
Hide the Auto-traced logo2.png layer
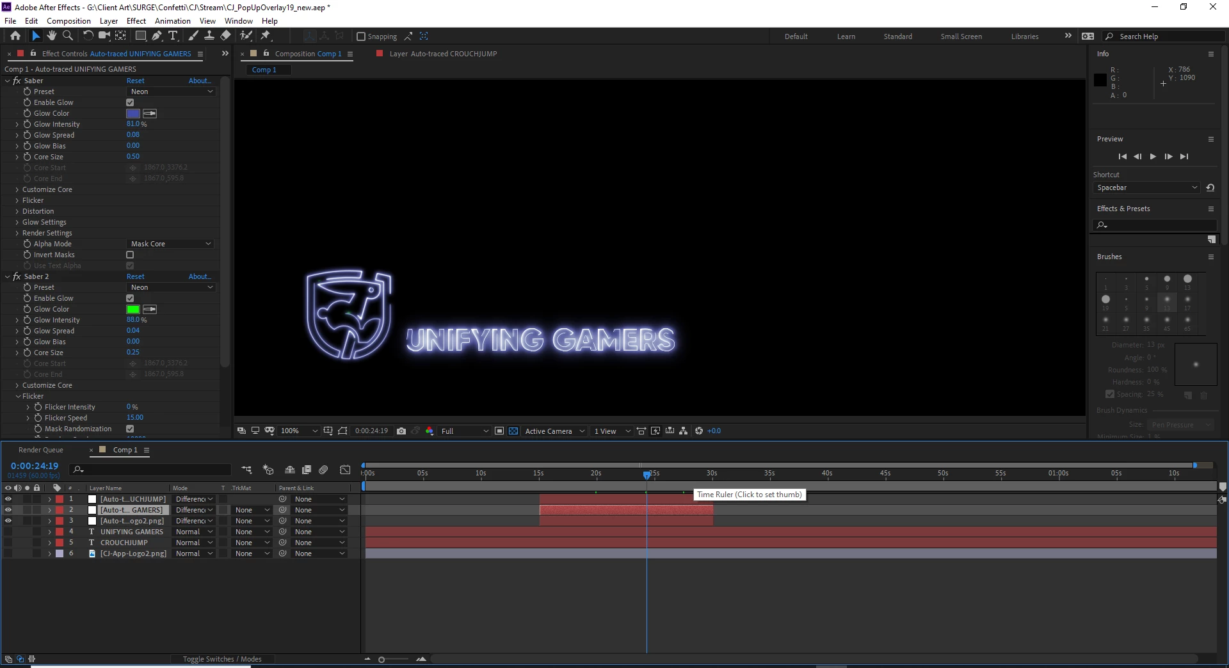[8, 521]
